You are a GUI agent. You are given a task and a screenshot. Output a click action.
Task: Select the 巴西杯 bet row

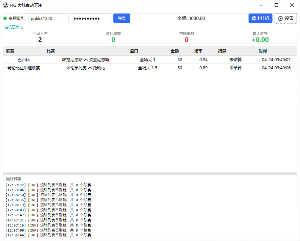point(102,60)
